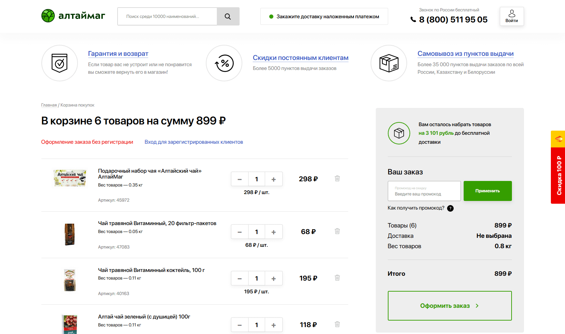Trash the Витаминный коктейль 100 г item

pyautogui.click(x=337, y=278)
